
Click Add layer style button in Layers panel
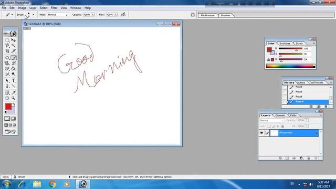click(280, 158)
